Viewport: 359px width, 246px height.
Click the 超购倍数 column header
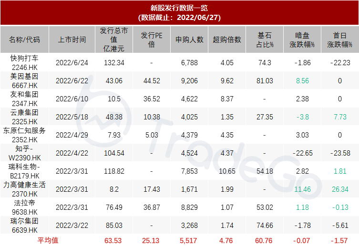[227, 40]
